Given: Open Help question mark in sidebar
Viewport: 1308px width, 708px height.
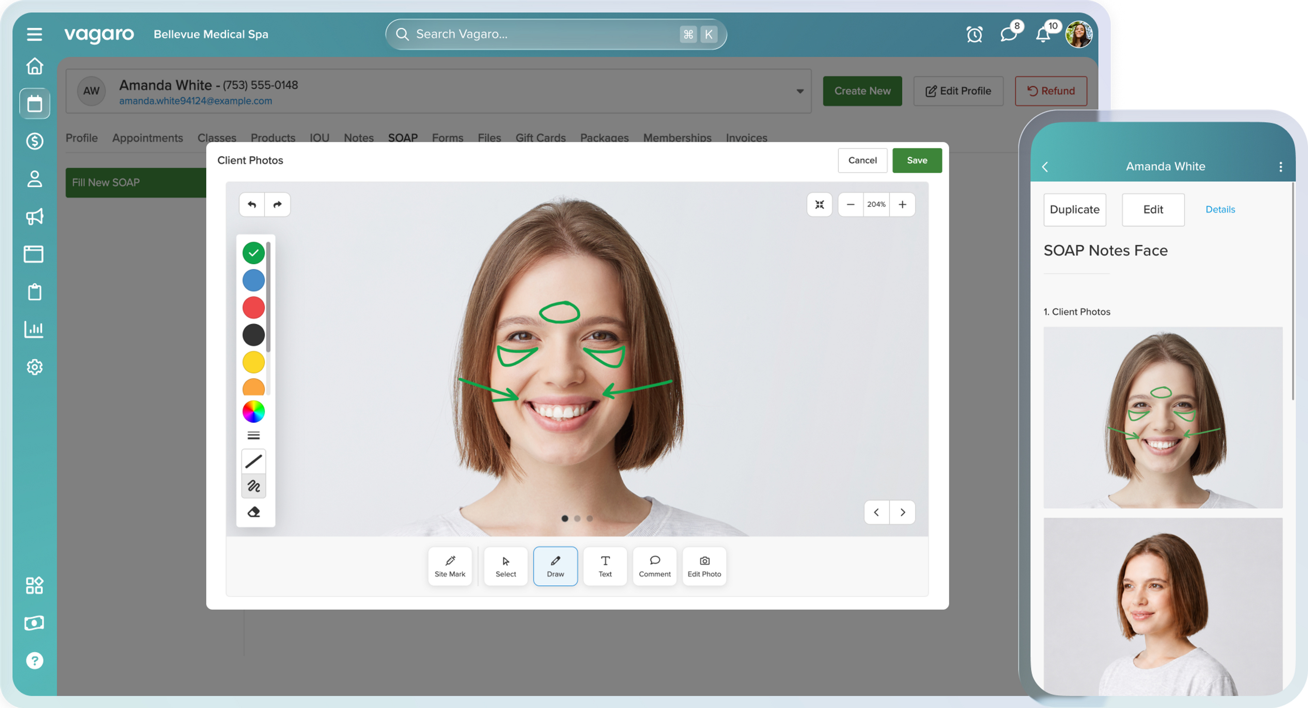Looking at the screenshot, I should pos(34,660).
